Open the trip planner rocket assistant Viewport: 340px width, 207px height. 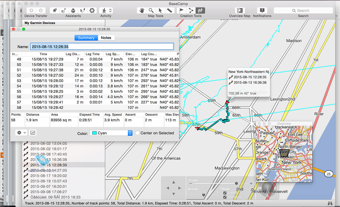click(54, 10)
